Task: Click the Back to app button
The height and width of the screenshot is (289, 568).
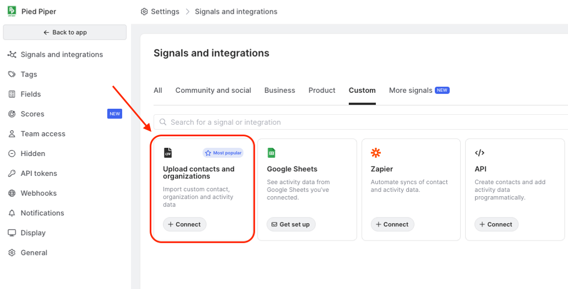Action: click(x=65, y=32)
